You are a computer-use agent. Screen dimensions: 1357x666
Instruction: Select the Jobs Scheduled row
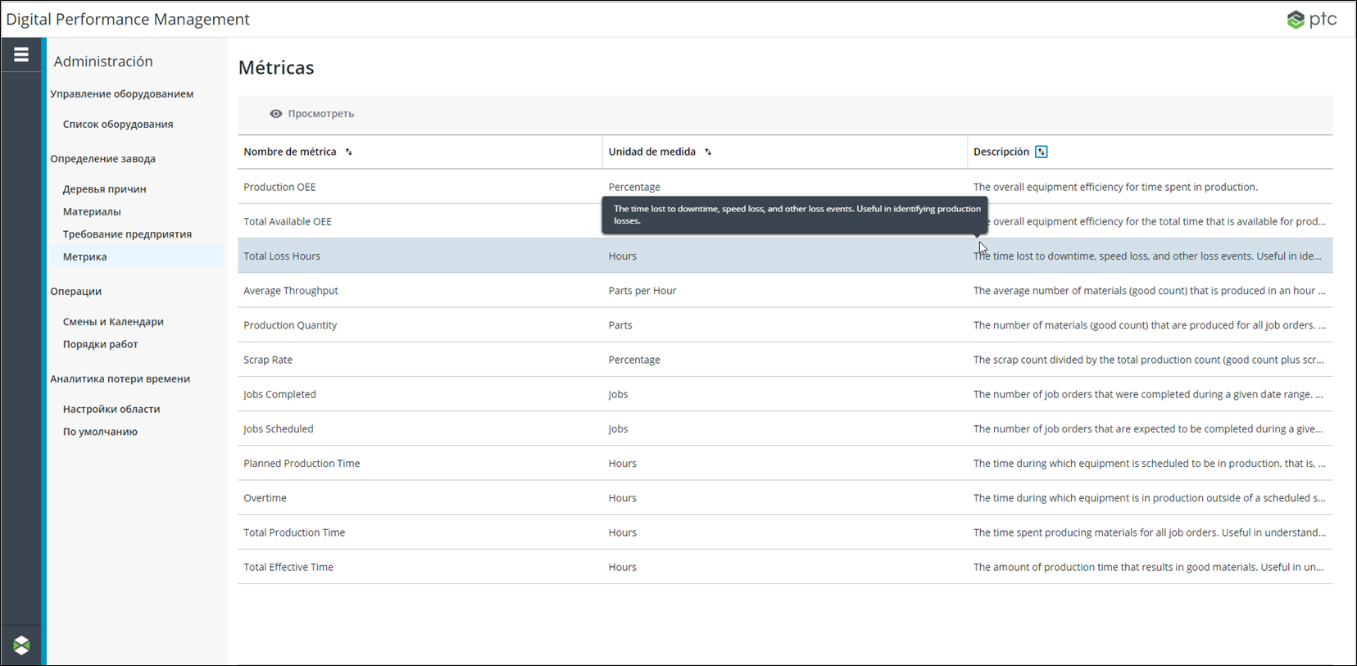pos(785,428)
